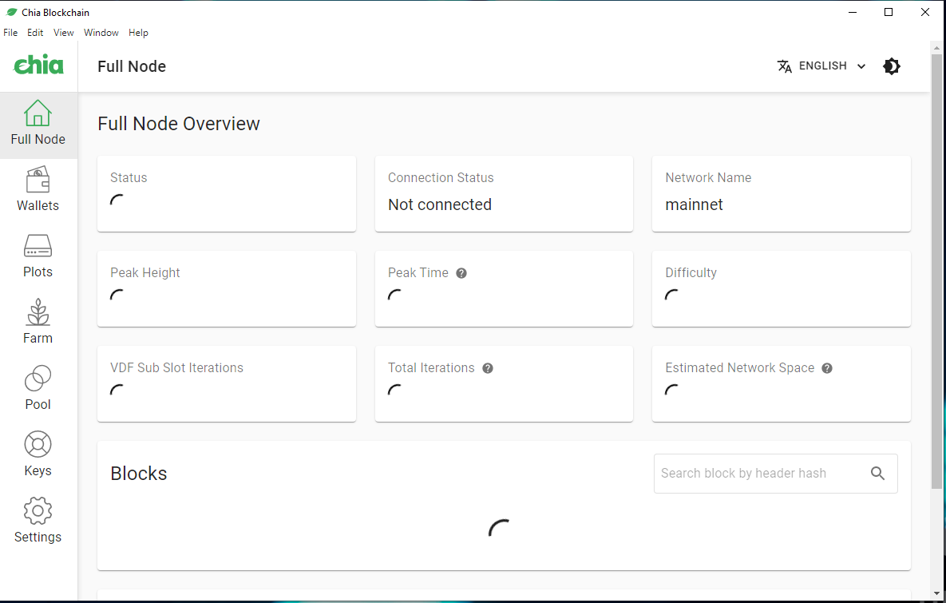
Task: Minimize the Chia Blockchain window
Action: point(853,12)
